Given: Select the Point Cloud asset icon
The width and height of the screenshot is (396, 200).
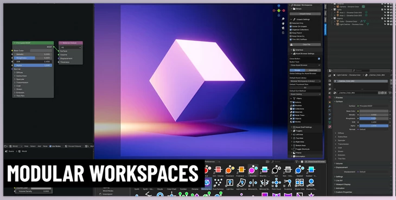Looking at the screenshot, I should click(x=276, y=183).
